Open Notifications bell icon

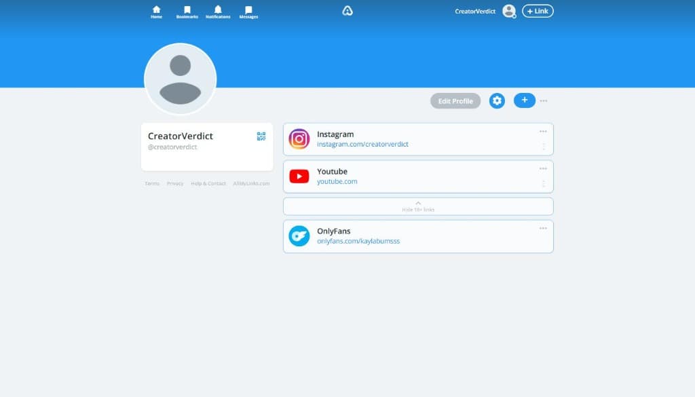(x=218, y=12)
